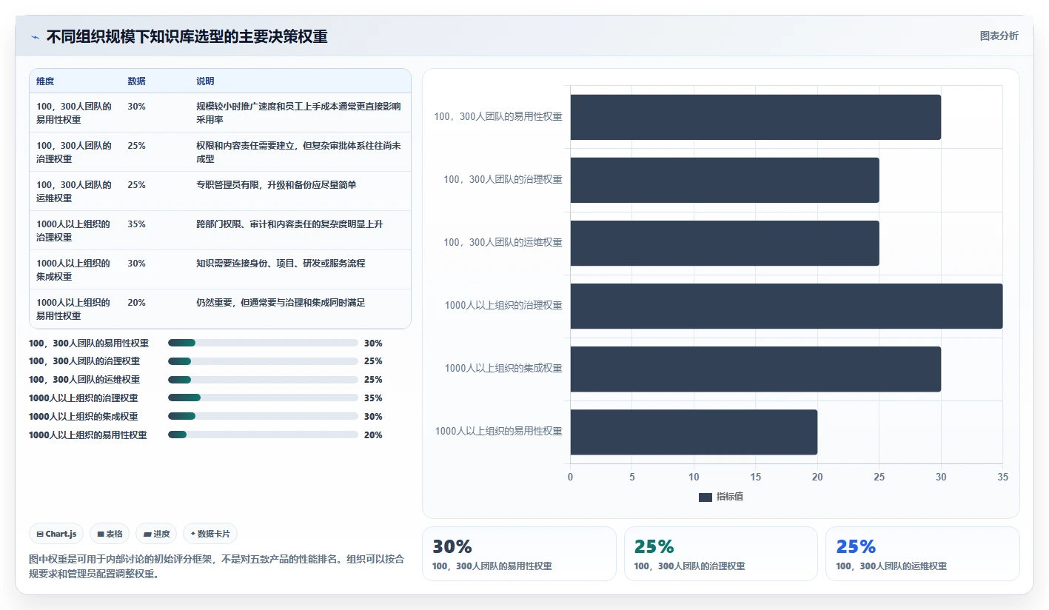1049x610 pixels.
Task: Click the 图表分析 label in header
Action: click(x=999, y=36)
